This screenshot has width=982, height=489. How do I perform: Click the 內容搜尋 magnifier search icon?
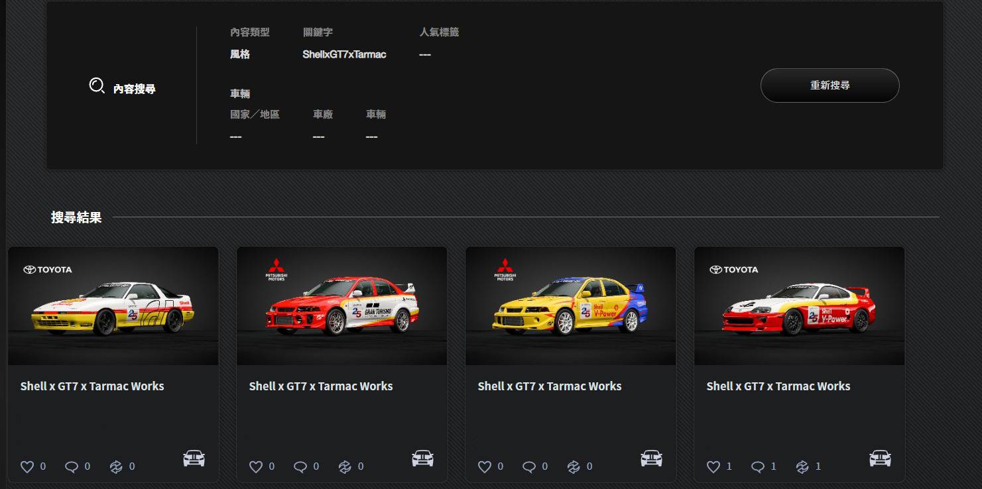click(97, 85)
